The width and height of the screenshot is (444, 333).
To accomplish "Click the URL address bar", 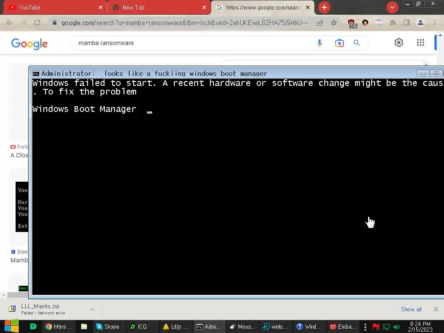I will point(185,23).
